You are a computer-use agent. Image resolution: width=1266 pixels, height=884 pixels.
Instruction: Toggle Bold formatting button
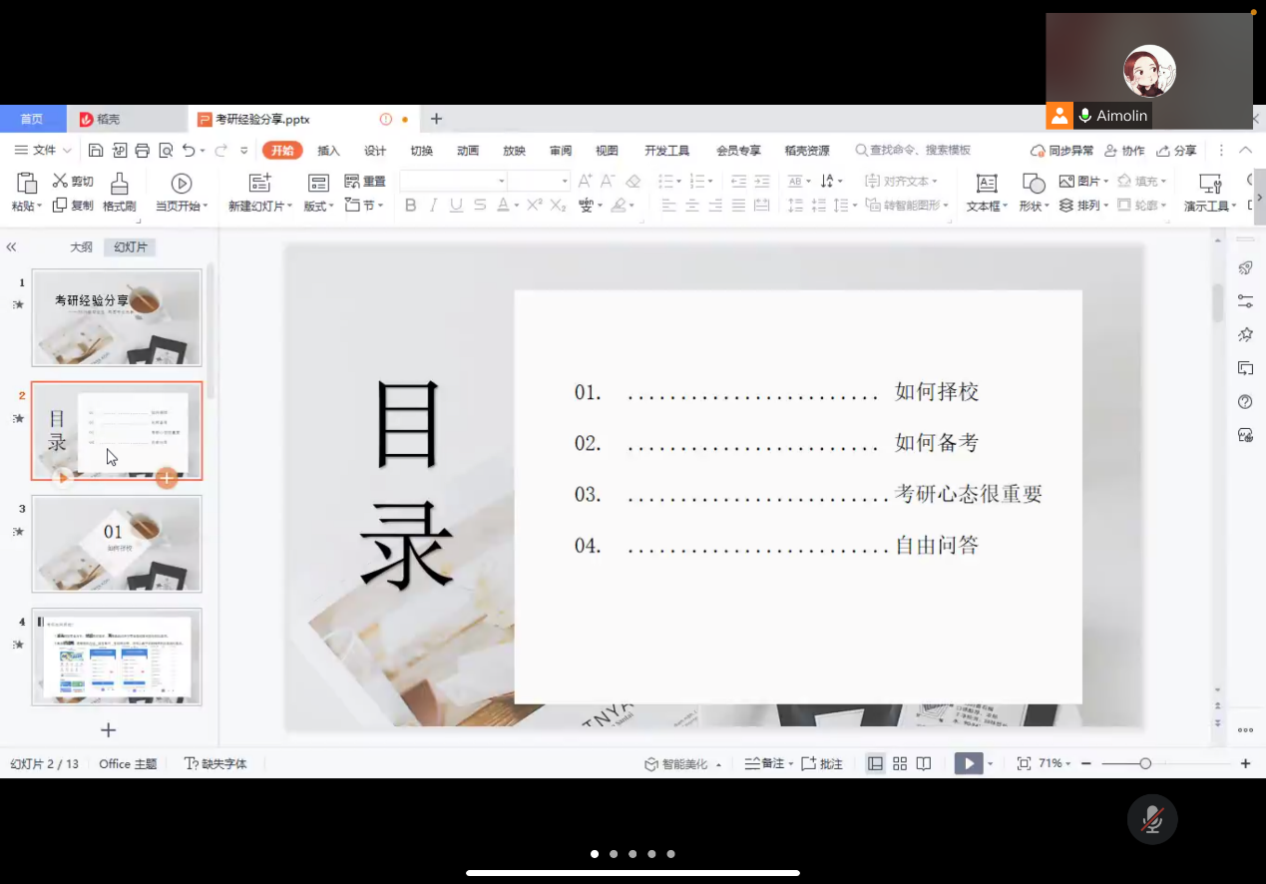click(410, 206)
